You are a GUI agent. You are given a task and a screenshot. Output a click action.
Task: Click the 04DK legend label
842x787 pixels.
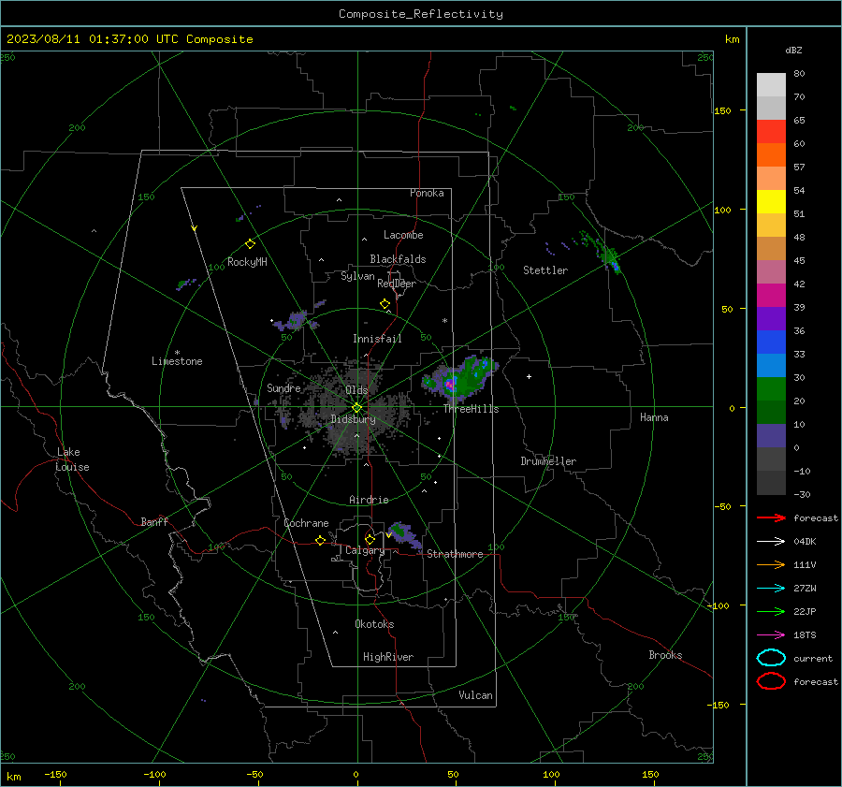click(x=805, y=542)
